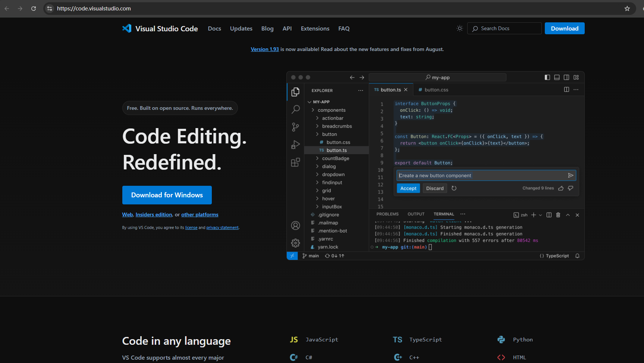
Task: Open the Explorer icon in activity bar
Action: (295, 92)
